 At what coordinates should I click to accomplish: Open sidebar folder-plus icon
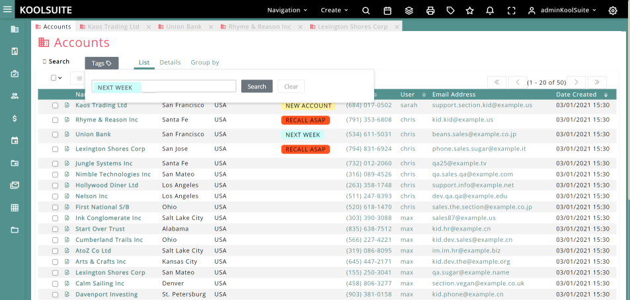15,163
